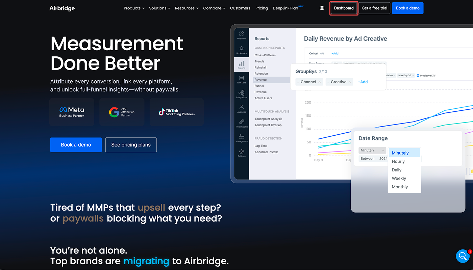Select the Reports bar chart icon
473x270 pixels.
tap(241, 64)
